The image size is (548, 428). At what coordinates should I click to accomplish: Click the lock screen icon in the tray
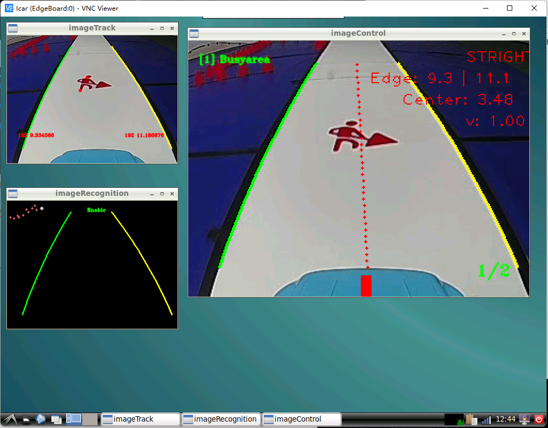point(524,419)
